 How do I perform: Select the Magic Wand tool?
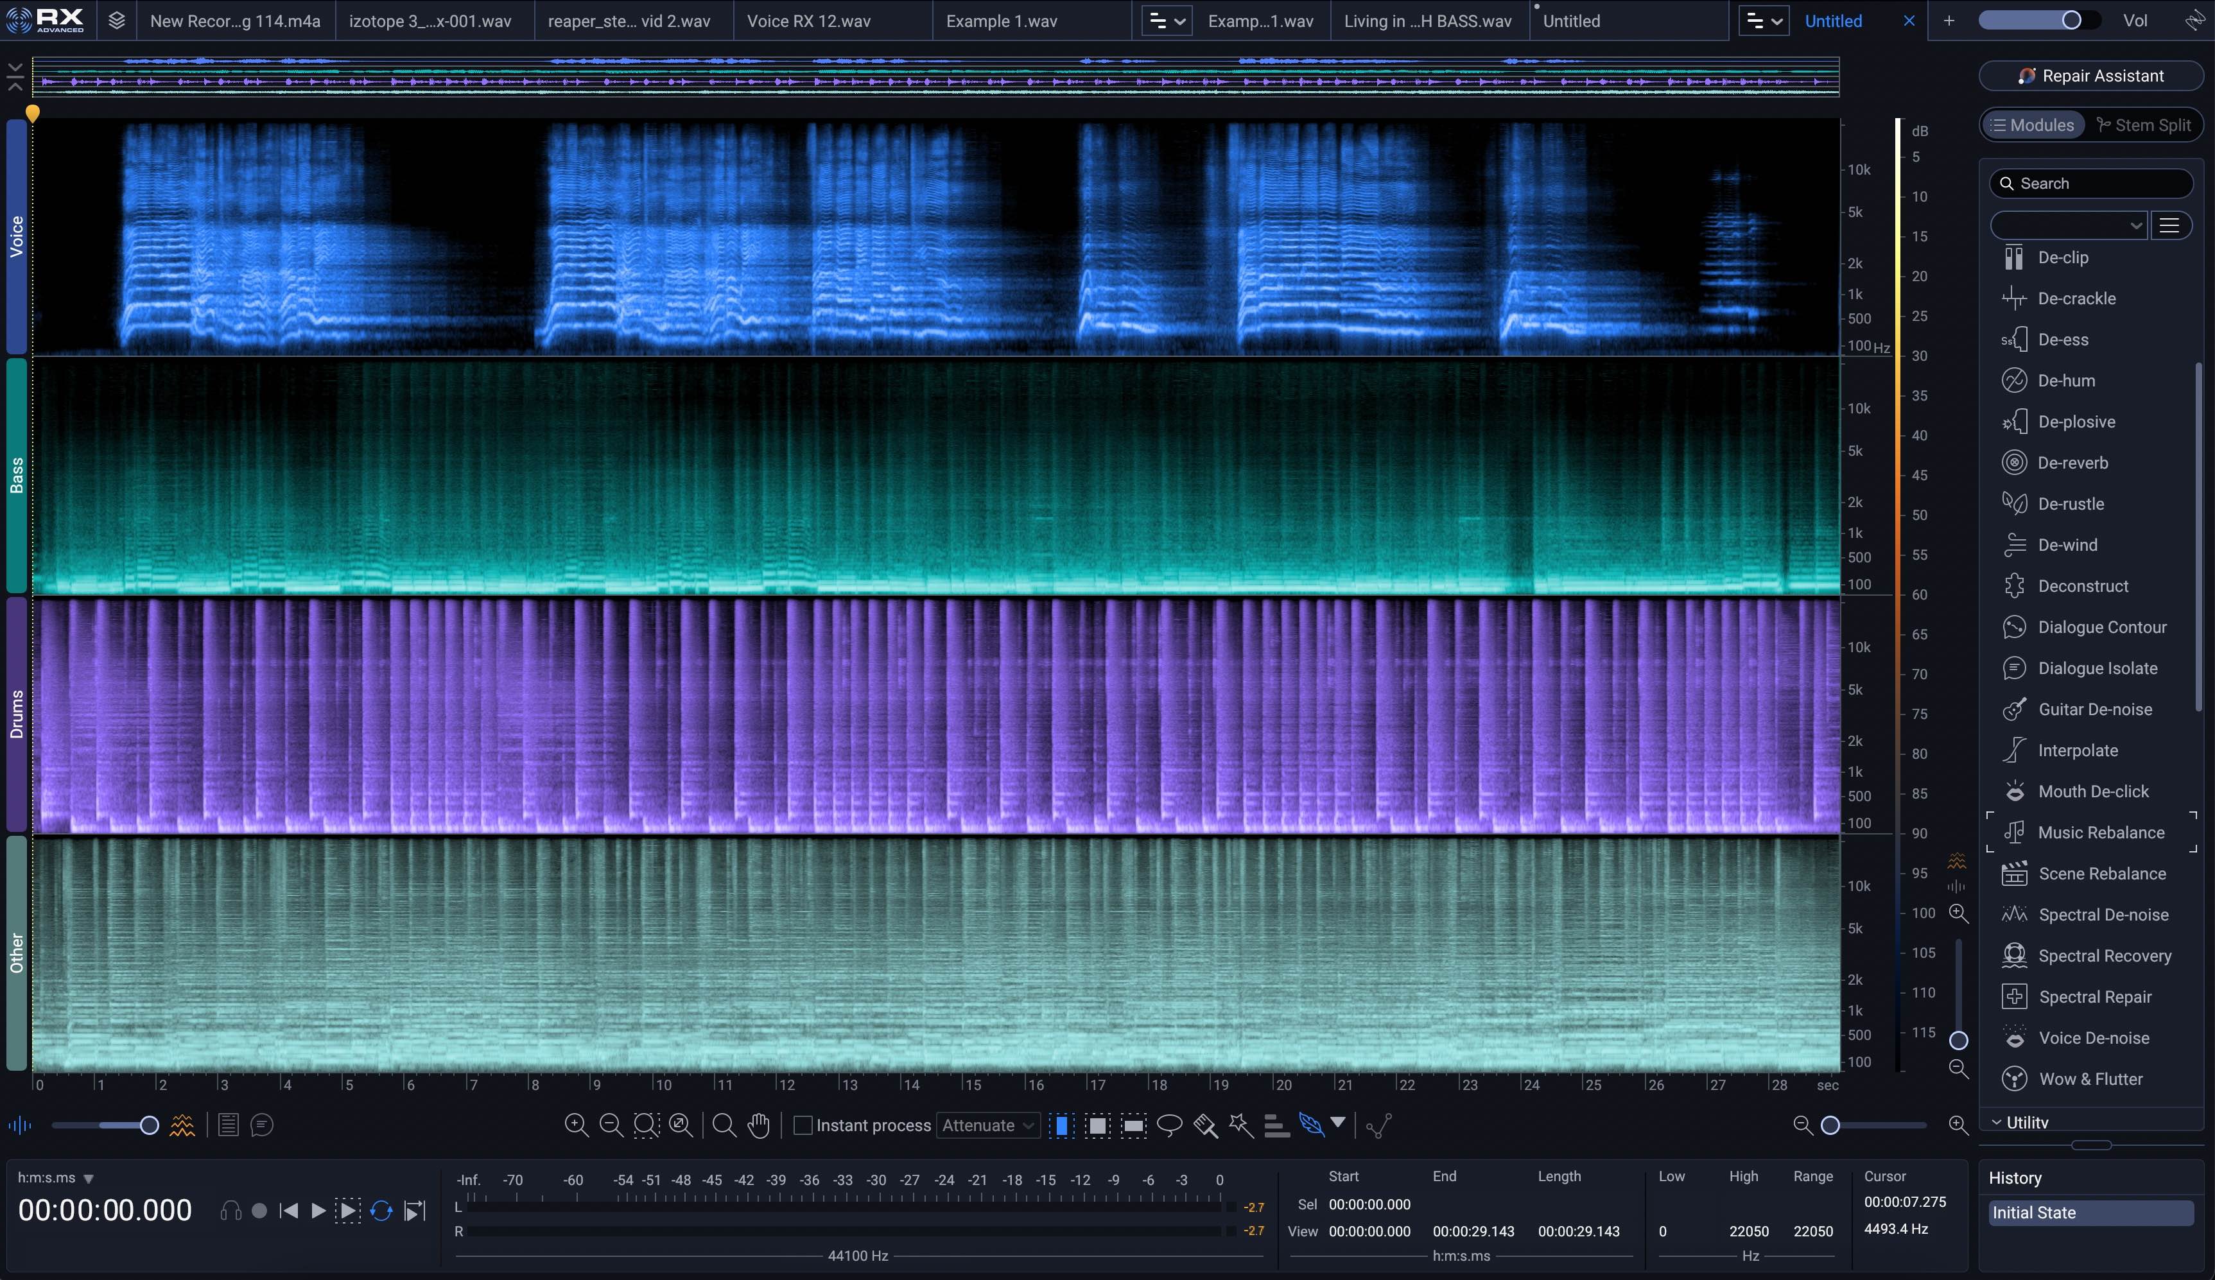coord(1240,1125)
